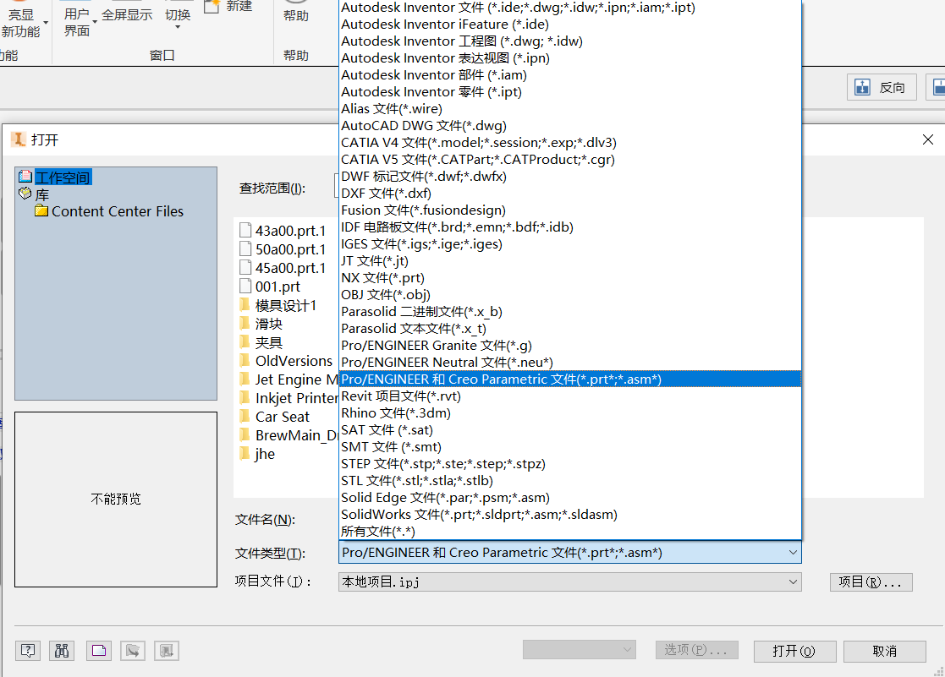
Task: Click the file icon of 001.prt
Action: (x=245, y=287)
